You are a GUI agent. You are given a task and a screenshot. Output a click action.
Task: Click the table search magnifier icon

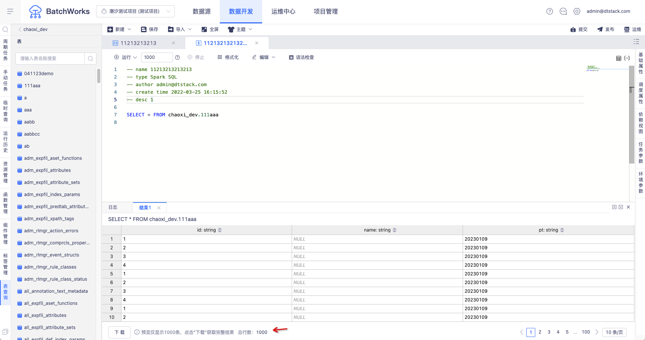(90, 59)
